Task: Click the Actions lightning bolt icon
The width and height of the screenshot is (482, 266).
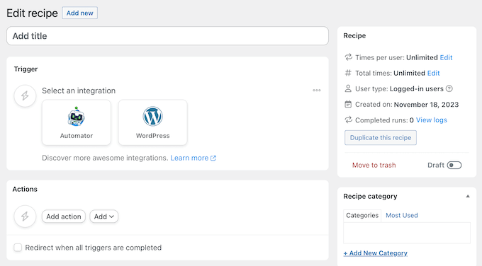Action: pyautogui.click(x=25, y=216)
